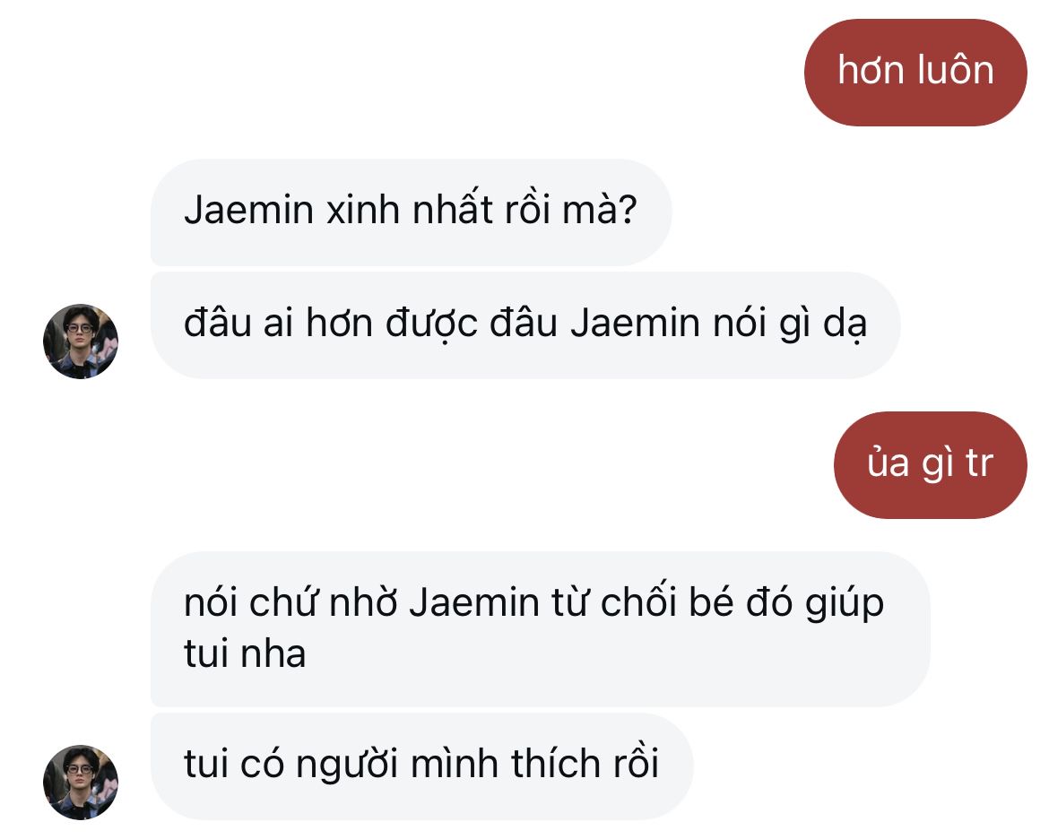Select the "nói chứ nhờ Jaemin từ chối" message
The height and width of the screenshot is (839, 1049).
(x=538, y=627)
